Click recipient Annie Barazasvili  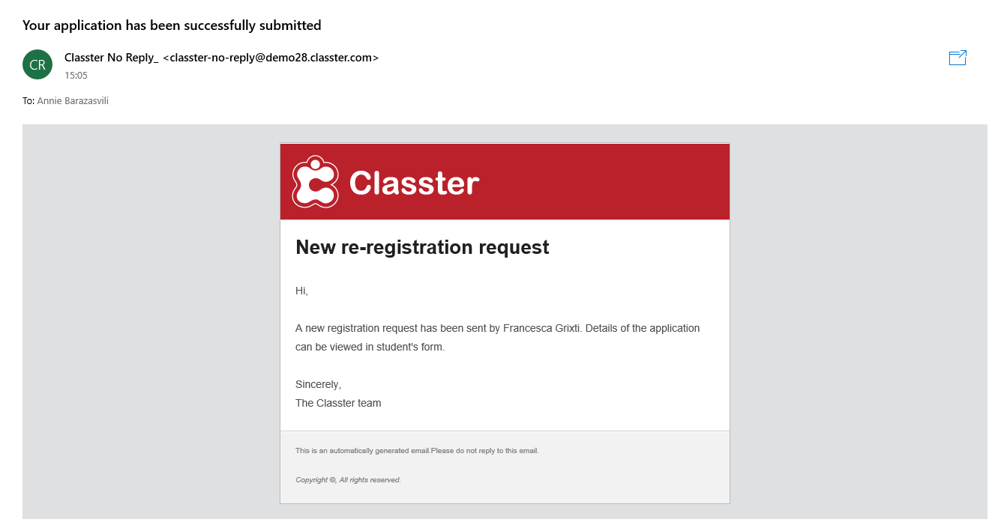73,100
